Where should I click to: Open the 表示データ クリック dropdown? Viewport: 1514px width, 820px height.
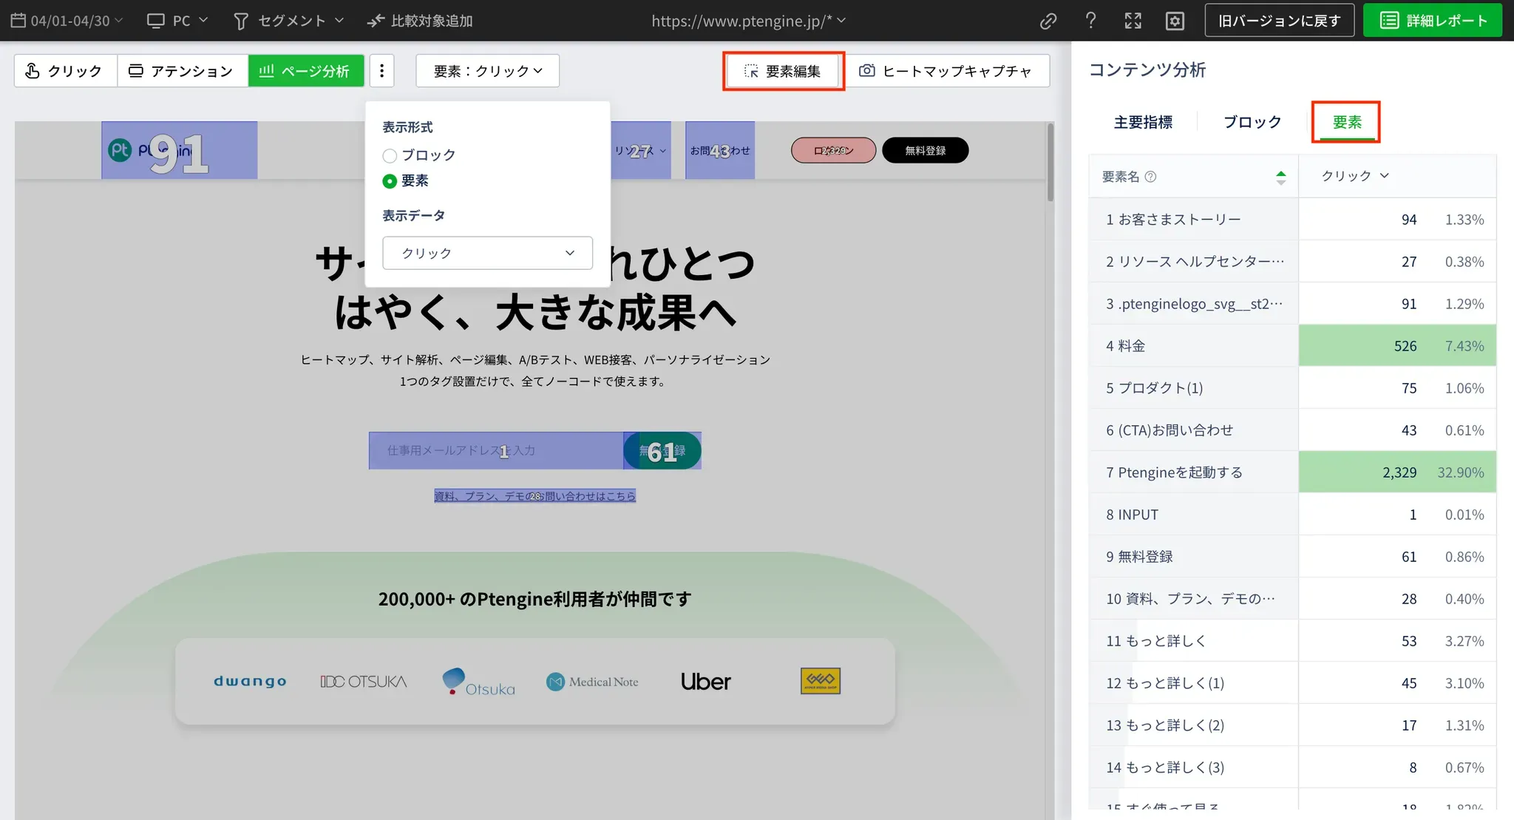[x=487, y=253]
